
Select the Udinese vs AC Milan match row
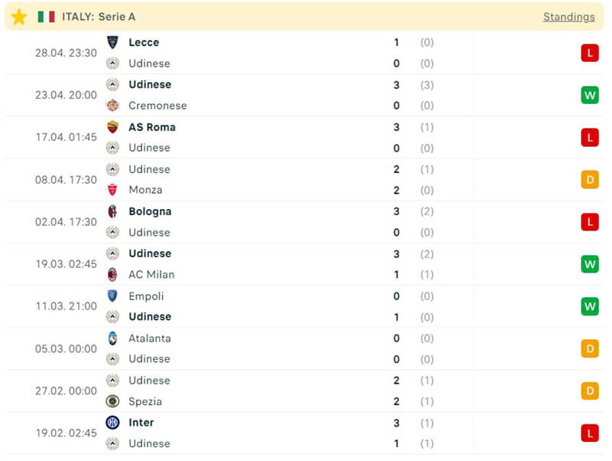point(306,264)
